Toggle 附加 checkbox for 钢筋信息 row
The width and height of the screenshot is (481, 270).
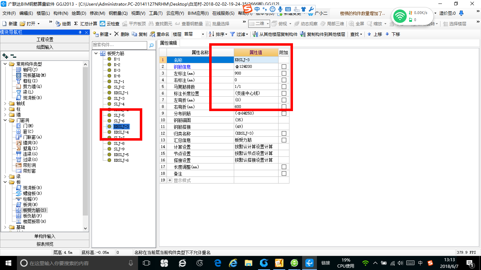[x=284, y=66]
